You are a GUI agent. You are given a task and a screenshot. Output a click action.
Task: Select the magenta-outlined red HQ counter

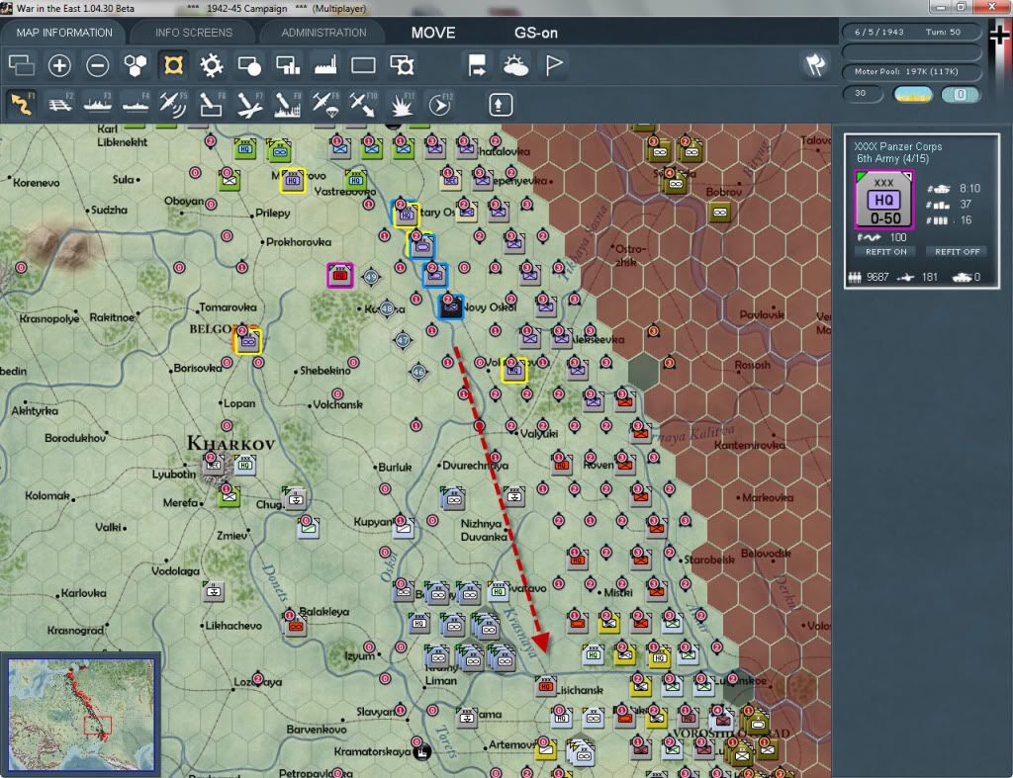tap(340, 276)
